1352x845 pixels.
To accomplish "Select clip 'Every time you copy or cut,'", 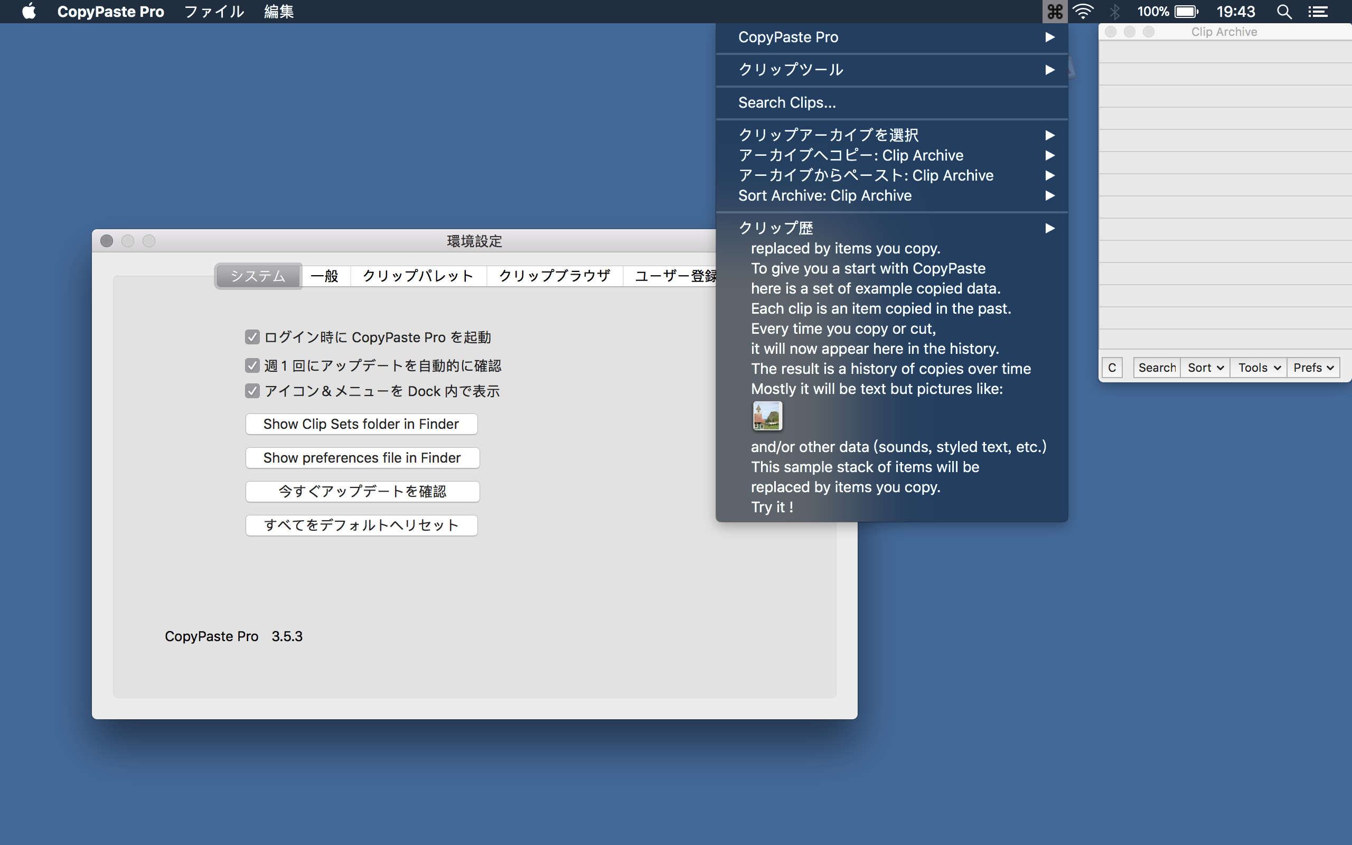I will tap(891, 328).
